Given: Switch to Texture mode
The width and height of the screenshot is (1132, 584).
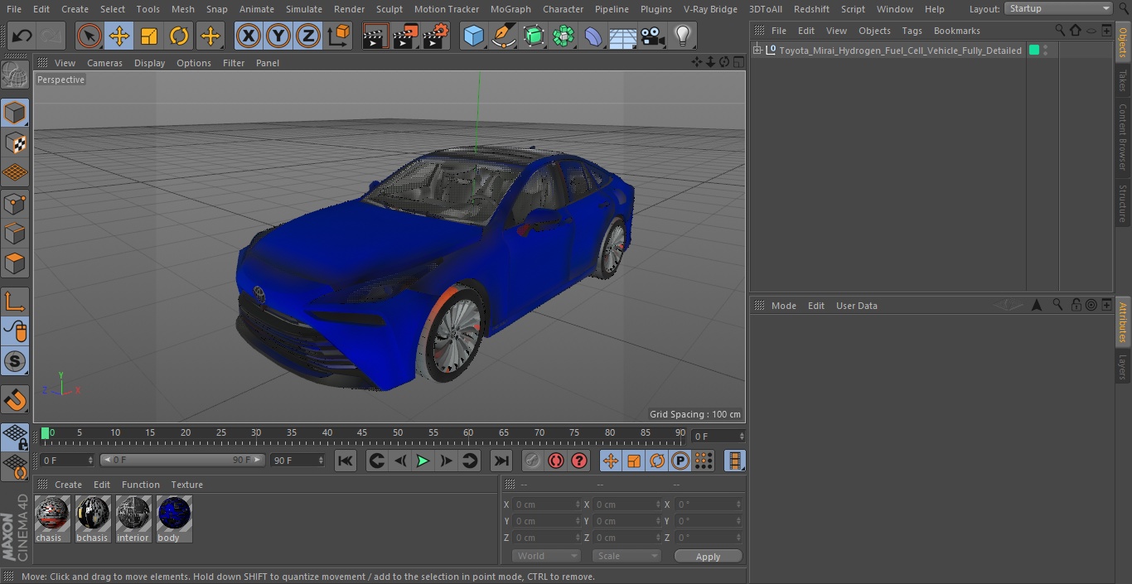Looking at the screenshot, I should 15,143.
